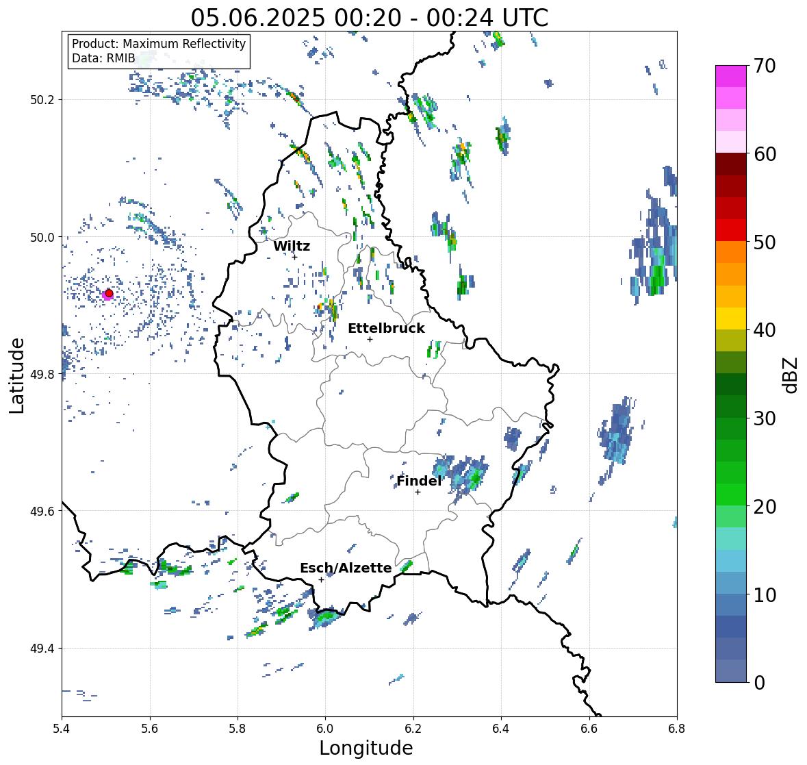Click the 5.6 longitude tick label

(150, 729)
